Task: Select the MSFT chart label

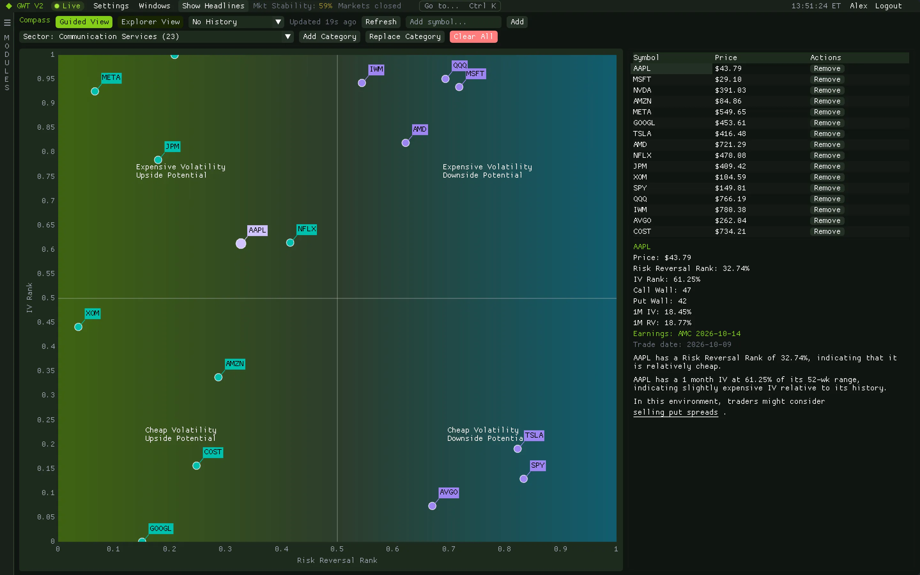Action: (475, 74)
